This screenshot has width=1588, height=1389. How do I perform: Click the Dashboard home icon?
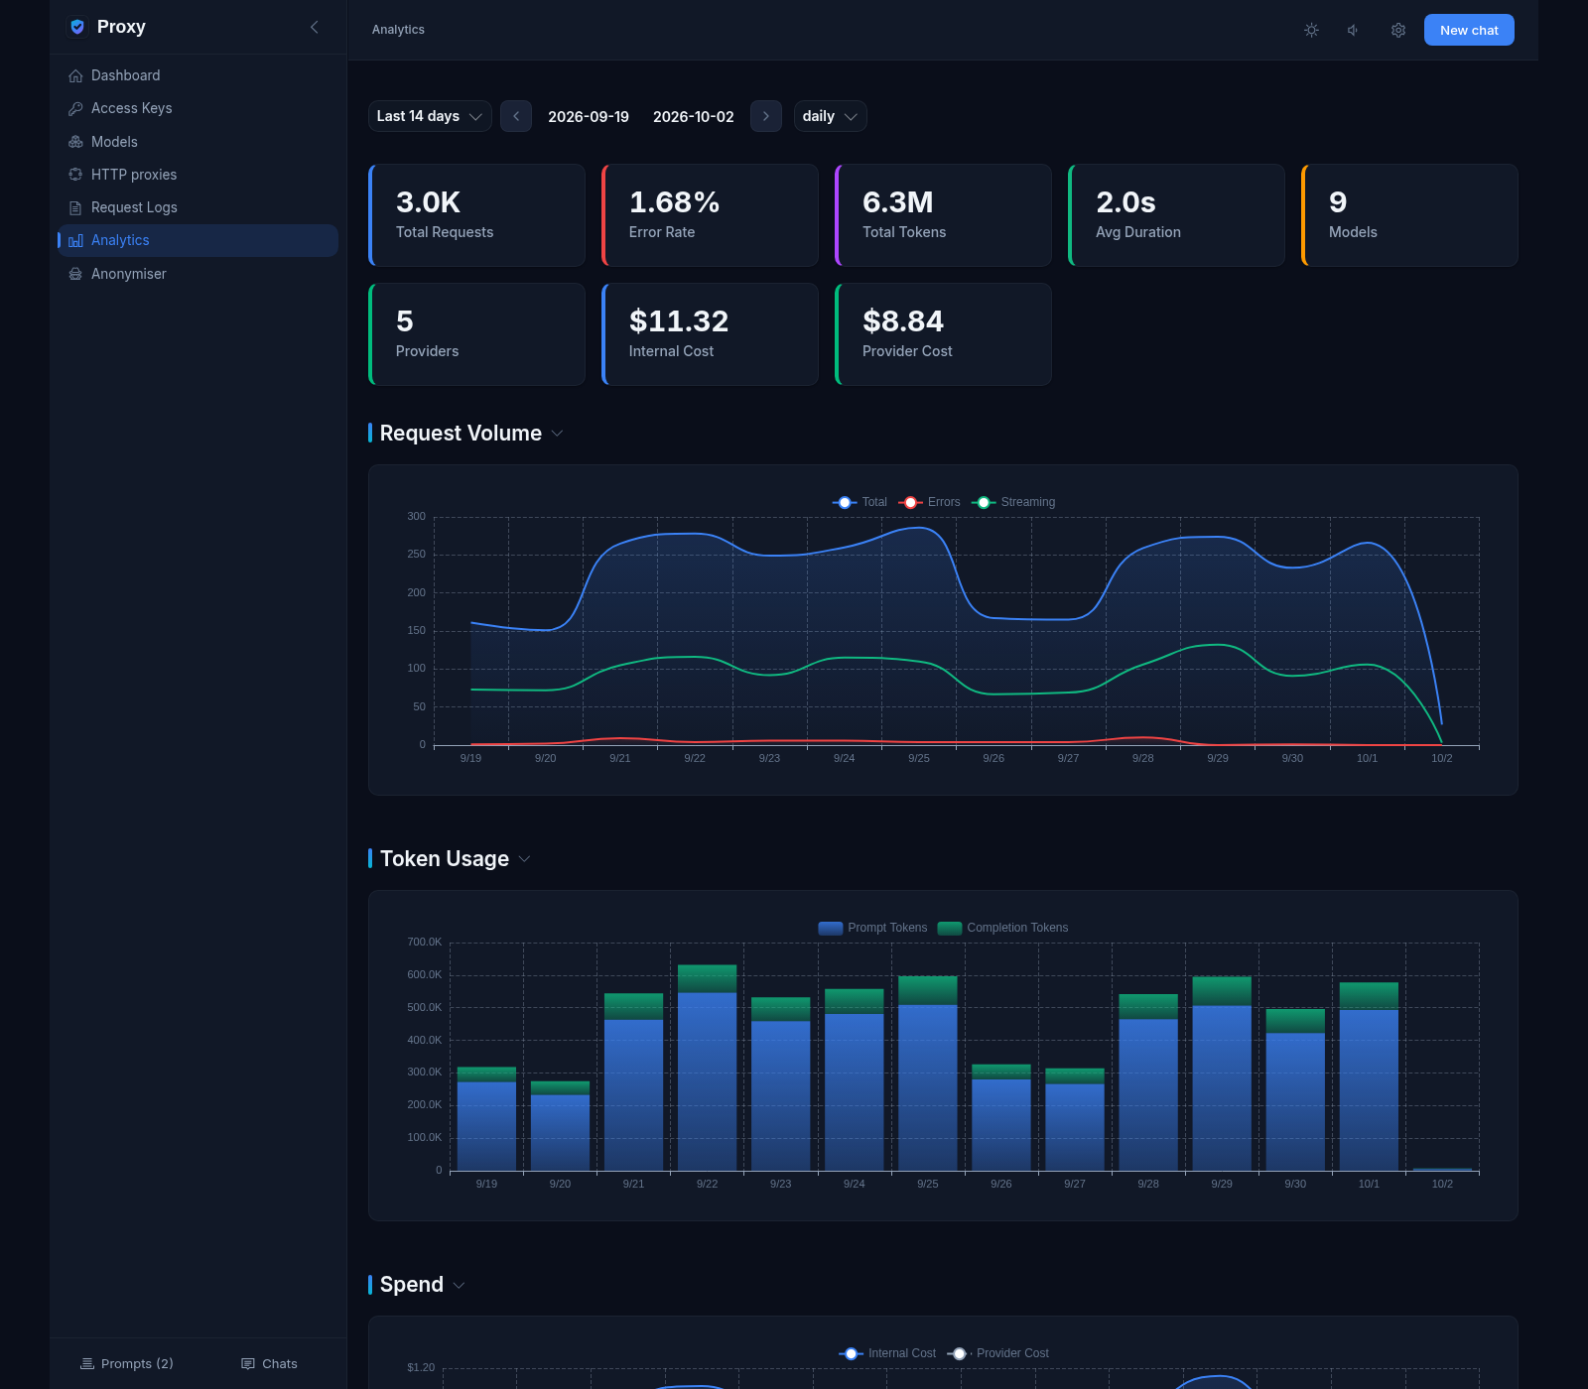[75, 76]
